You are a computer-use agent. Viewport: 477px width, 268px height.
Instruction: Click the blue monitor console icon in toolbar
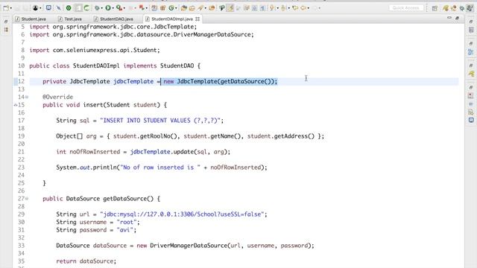point(48,7)
